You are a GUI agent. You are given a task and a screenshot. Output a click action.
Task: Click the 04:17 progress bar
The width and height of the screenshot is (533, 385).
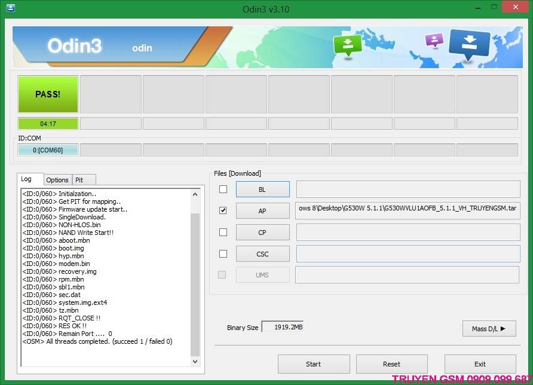point(48,124)
